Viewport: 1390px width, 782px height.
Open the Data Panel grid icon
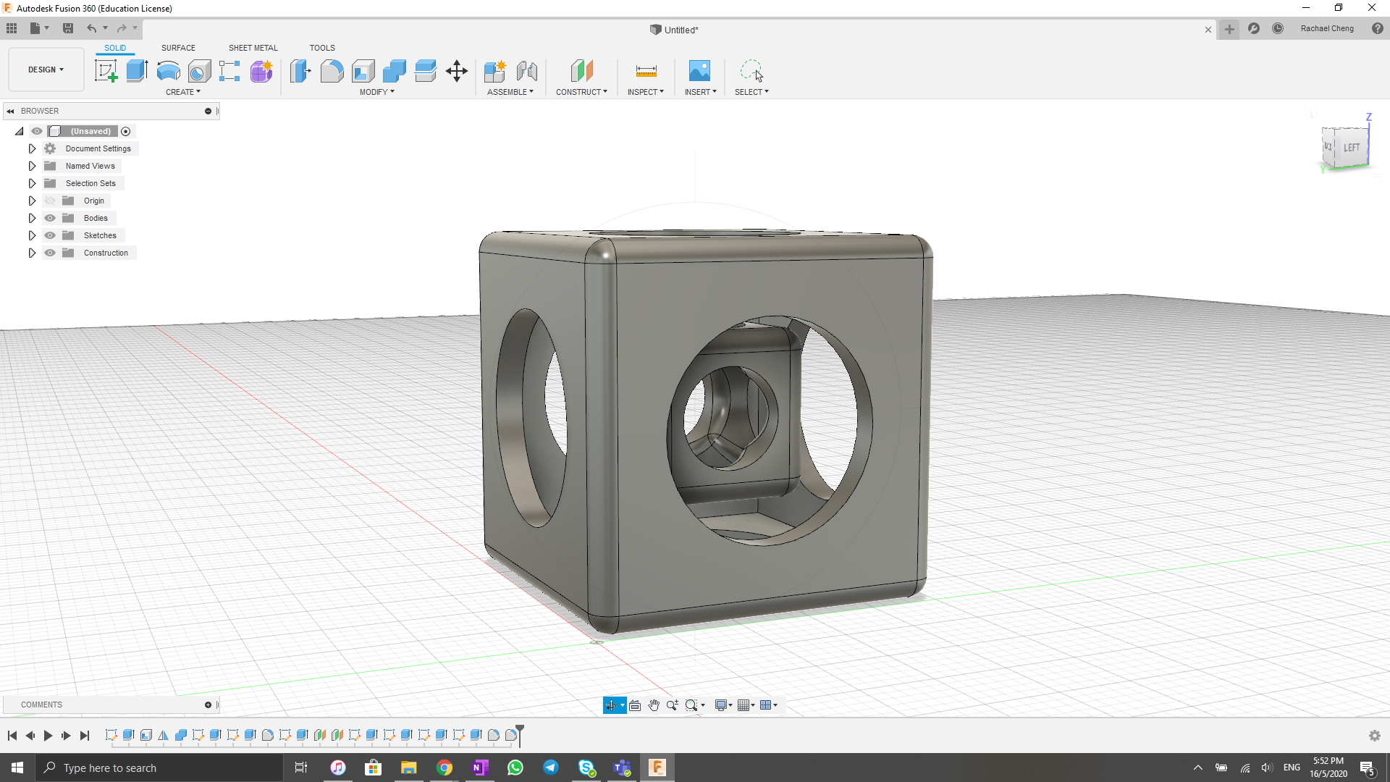pyautogui.click(x=12, y=28)
